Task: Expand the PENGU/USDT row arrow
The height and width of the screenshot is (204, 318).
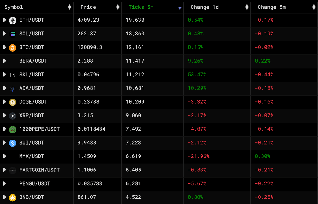Action: pos(5,184)
